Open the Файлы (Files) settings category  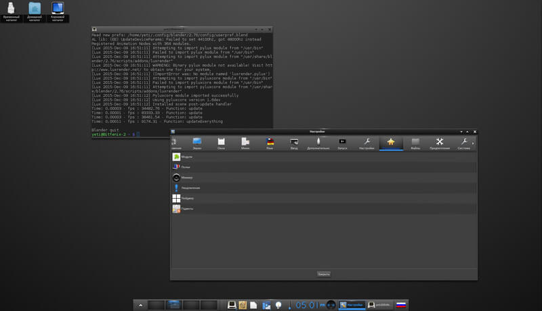click(x=415, y=143)
